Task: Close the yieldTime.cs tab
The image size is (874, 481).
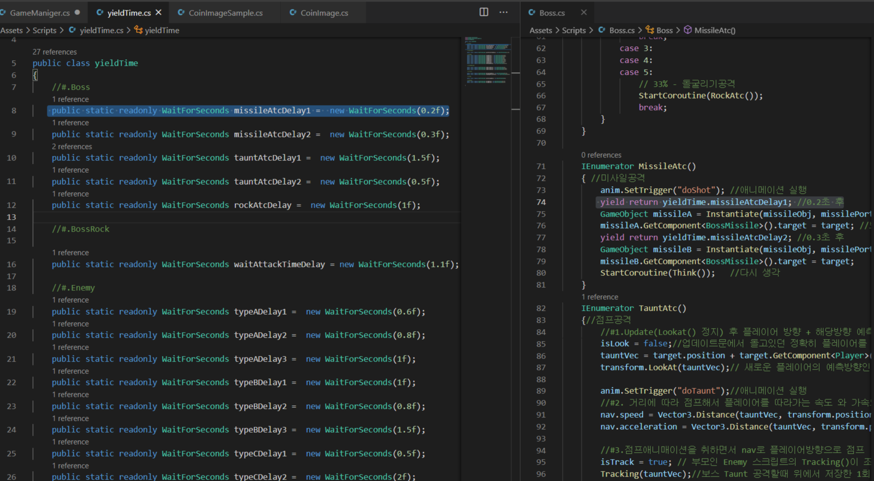Action: (x=158, y=12)
